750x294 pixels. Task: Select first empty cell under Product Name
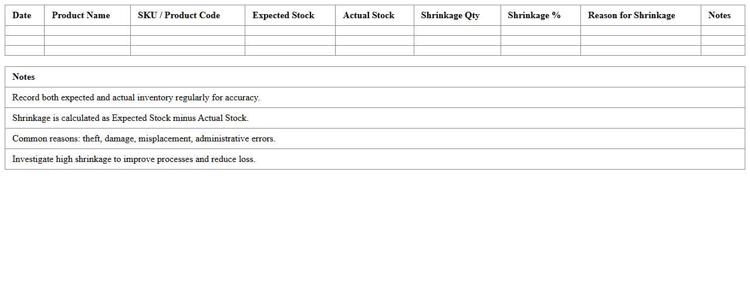coord(87,31)
